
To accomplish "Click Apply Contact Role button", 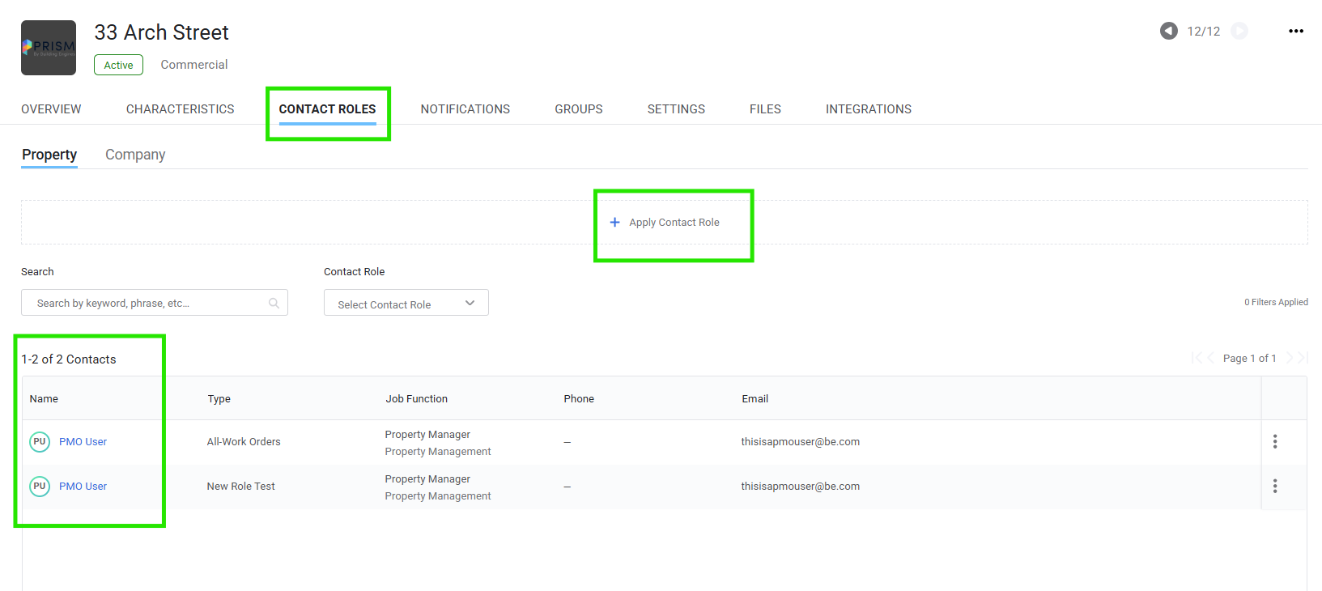I will click(x=665, y=222).
